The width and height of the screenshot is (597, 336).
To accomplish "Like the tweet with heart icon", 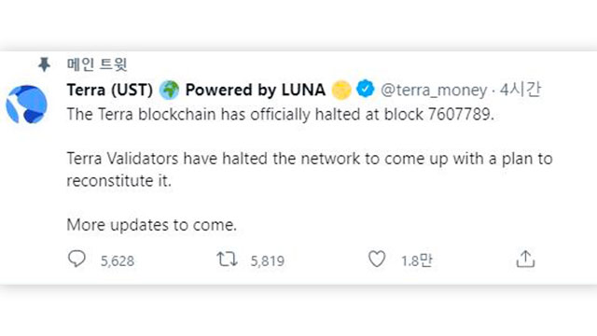I will click(377, 259).
